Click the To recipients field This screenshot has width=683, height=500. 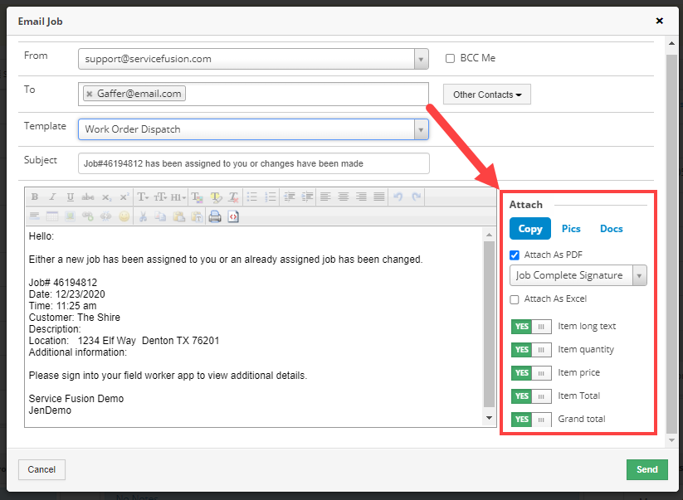(x=253, y=94)
